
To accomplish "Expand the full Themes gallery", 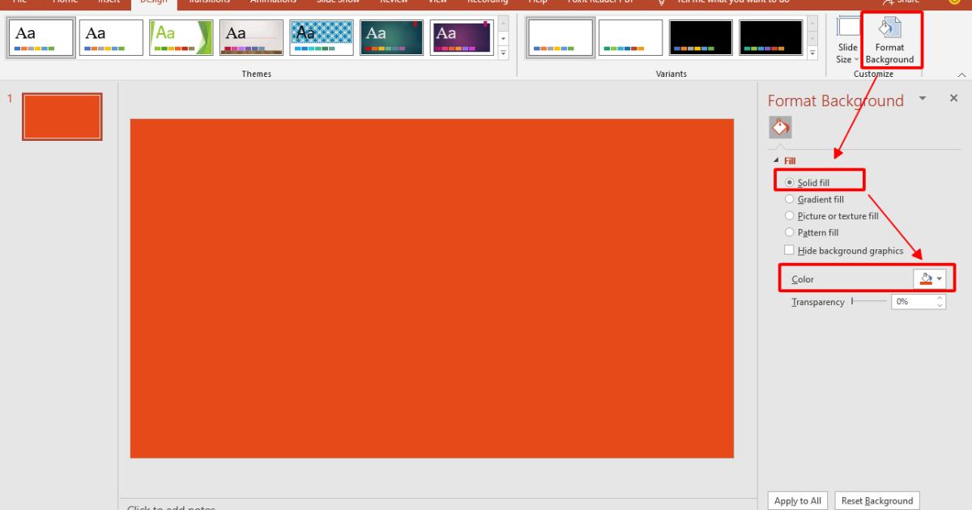I will click(x=503, y=53).
